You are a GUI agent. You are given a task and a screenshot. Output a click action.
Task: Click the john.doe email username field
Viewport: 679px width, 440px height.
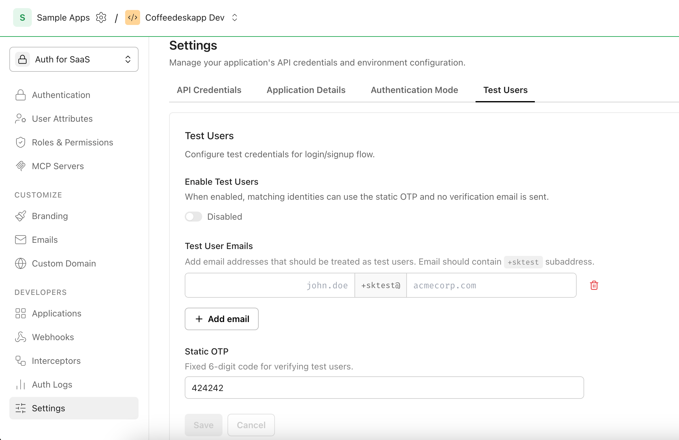coord(270,285)
